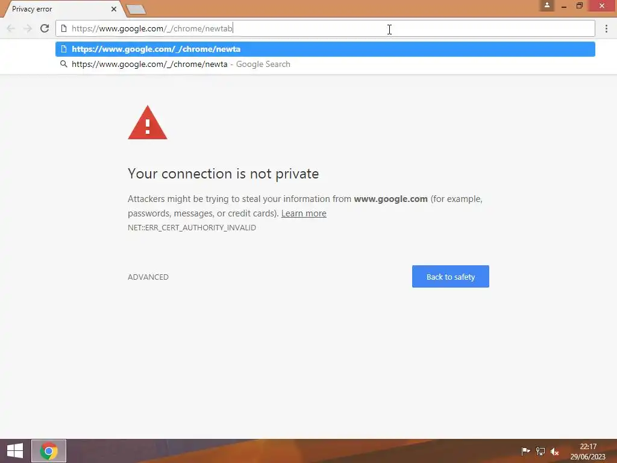Open the user profile icon in title bar
This screenshot has height=463, width=617.
[547, 5]
